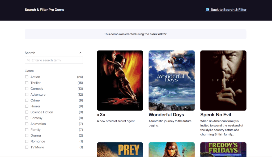
Task: Click the Science Fiction label
Action: (x=42, y=112)
